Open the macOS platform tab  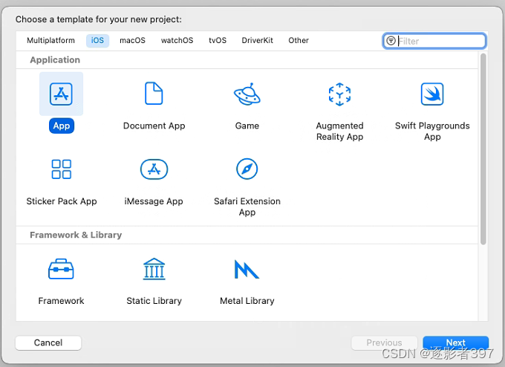[x=132, y=41]
